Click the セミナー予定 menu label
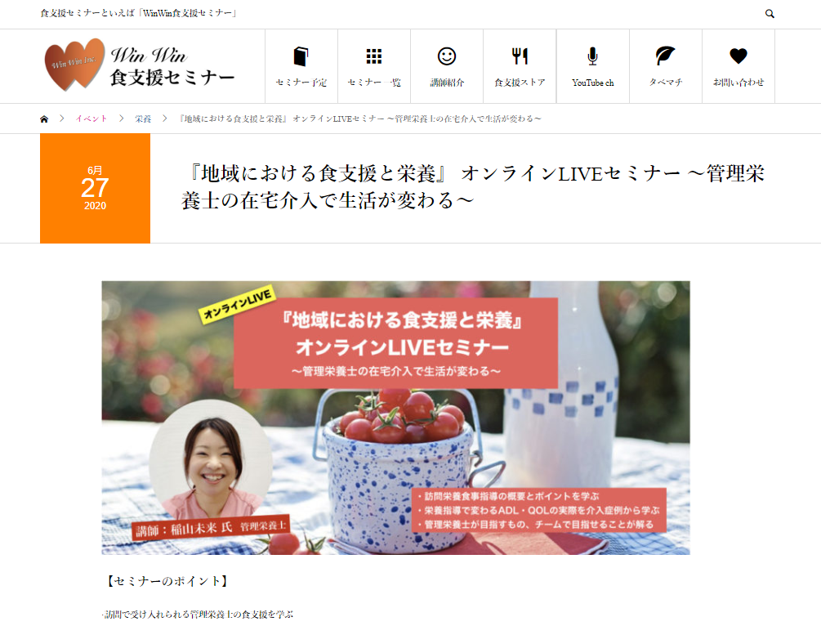Viewport: 821px width, 626px height. pos(301,83)
